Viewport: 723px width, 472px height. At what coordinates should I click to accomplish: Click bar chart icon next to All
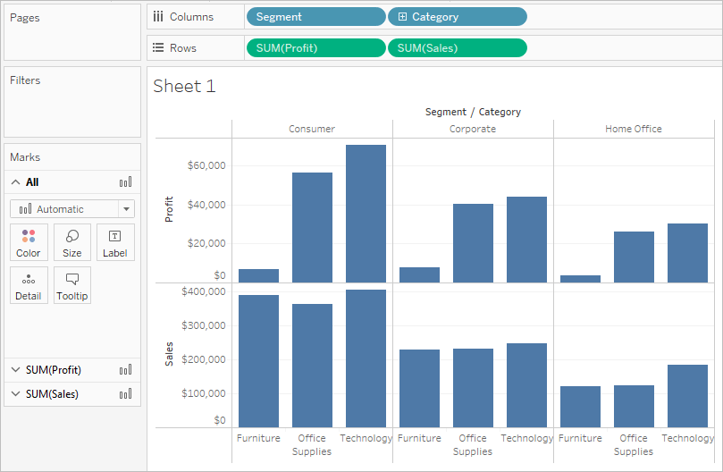(125, 181)
